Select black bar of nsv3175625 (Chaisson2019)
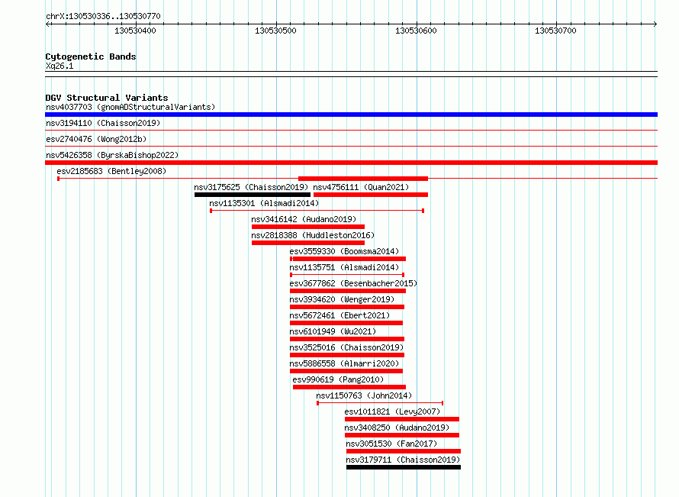The height and width of the screenshot is (497, 679). click(x=253, y=195)
